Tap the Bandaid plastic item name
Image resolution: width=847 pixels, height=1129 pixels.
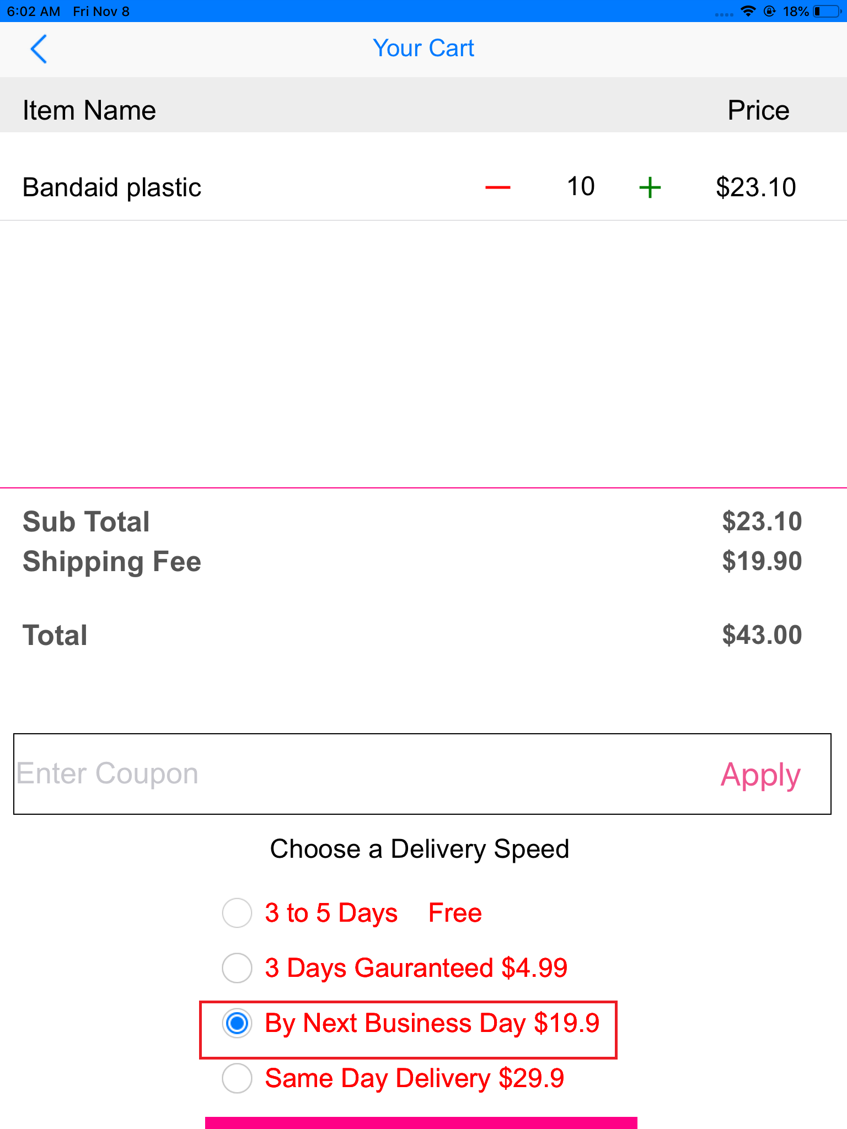112,187
